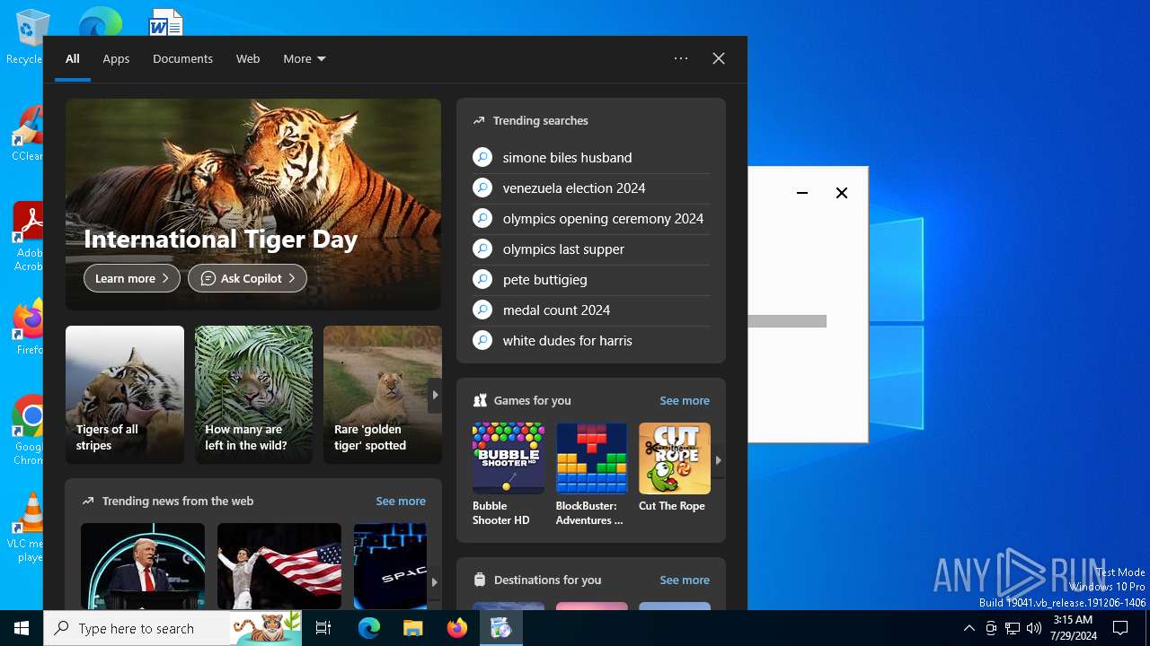Click the taskbar clock showing 3:15 AM

click(x=1074, y=628)
